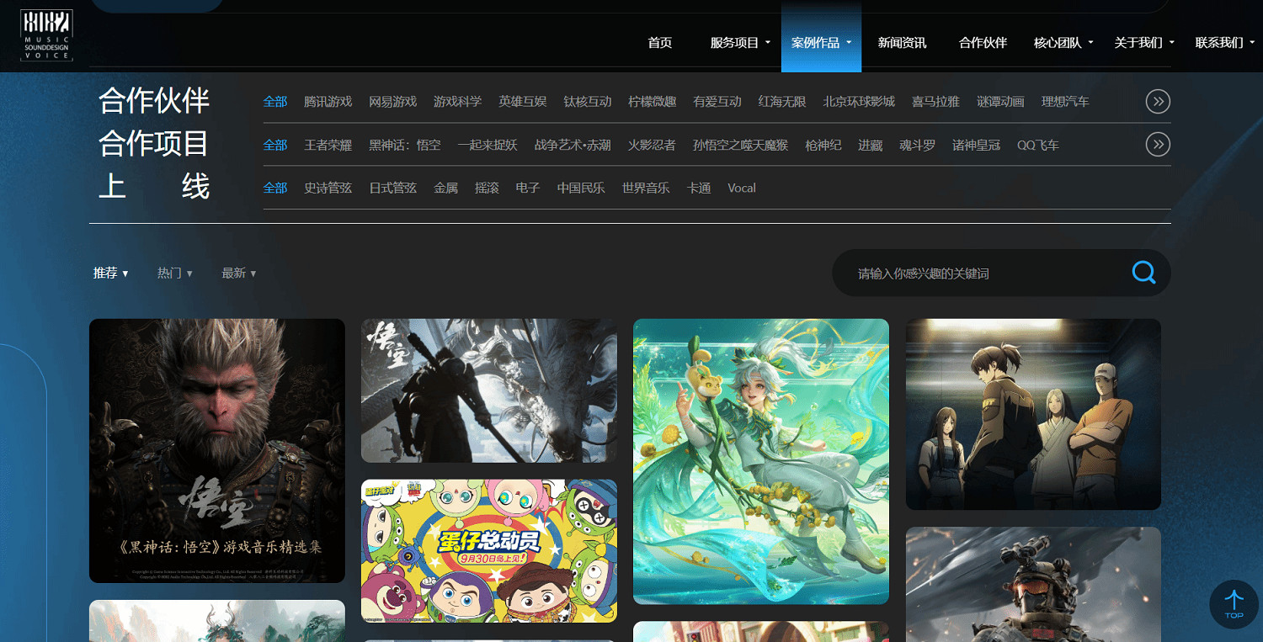This screenshot has width=1263, height=642.
Task: Select 首页 in the navigation bar
Action: (x=659, y=41)
